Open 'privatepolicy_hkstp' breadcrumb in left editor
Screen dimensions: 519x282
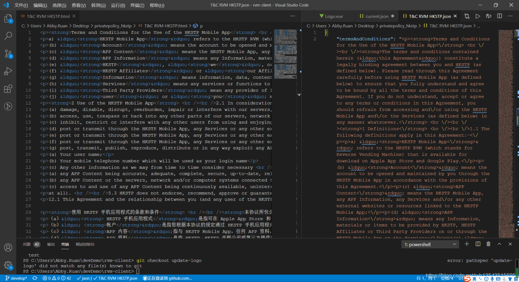pyautogui.click(x=113, y=26)
